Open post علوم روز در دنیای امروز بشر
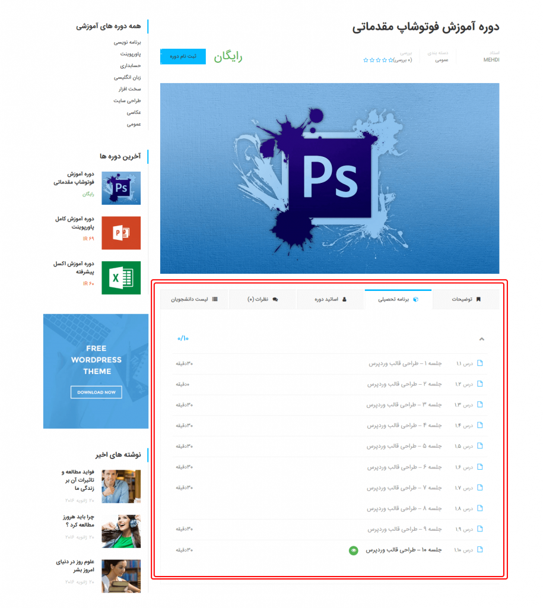This screenshot has width=543, height=608. coord(75,565)
